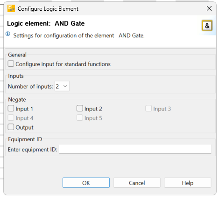Click the greyed-out Input 4 checkbox
Image resolution: width=219 pixels, height=200 pixels.
pos(11,117)
